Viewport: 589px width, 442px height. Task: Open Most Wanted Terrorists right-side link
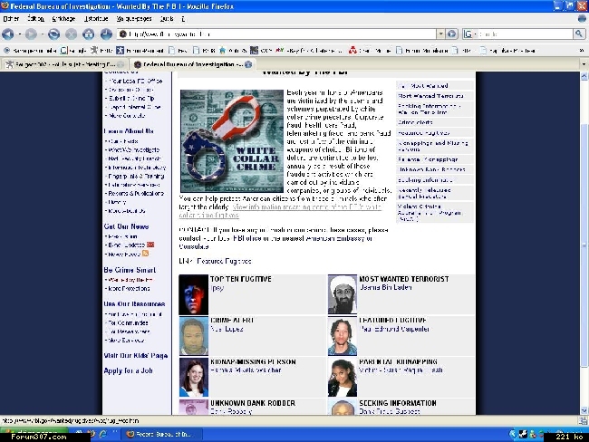tap(430, 96)
